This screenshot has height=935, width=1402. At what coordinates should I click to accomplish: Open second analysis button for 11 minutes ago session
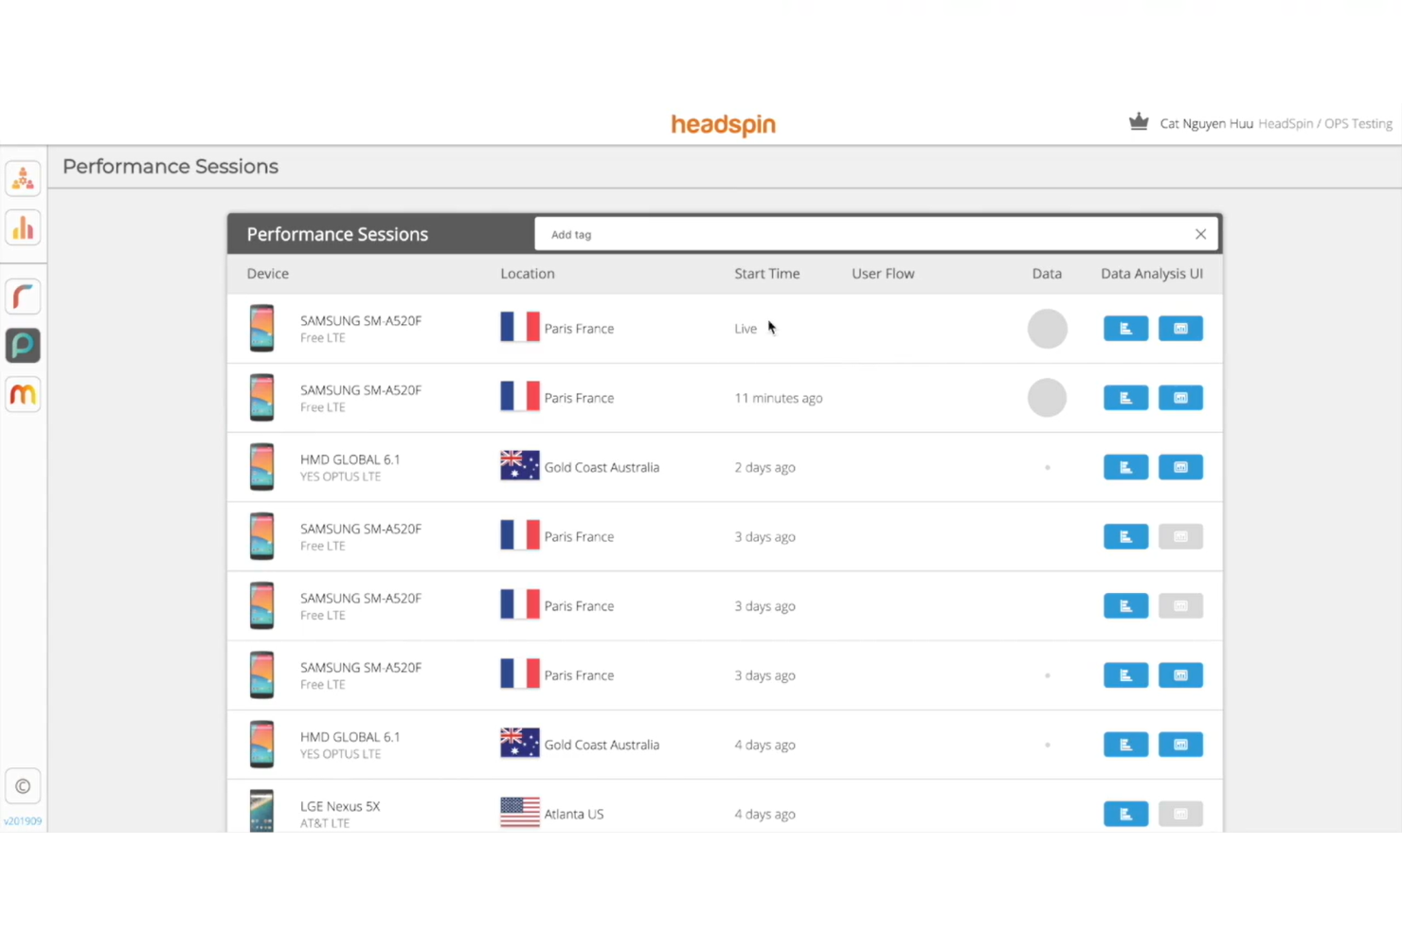[1180, 398]
